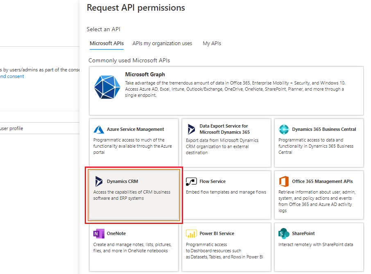The height and width of the screenshot is (274, 371).
Task: Click the 'Retrieve information about user, admin' description
Action: tap(317, 201)
